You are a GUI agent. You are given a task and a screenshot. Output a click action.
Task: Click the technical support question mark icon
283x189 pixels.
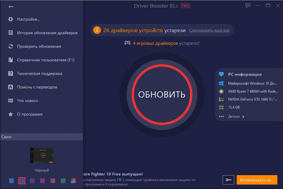coord(11,73)
